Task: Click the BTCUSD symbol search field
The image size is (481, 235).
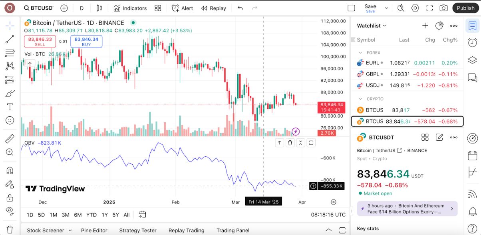Action: point(38,8)
